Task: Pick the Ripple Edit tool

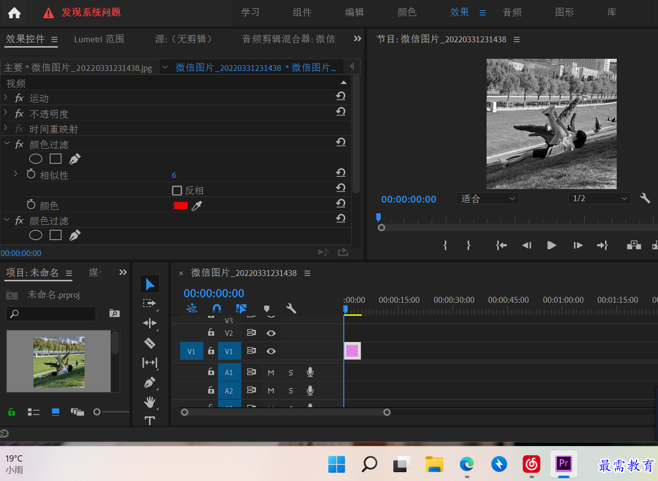Action: [150, 323]
